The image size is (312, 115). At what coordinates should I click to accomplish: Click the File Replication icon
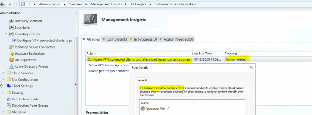12,60
